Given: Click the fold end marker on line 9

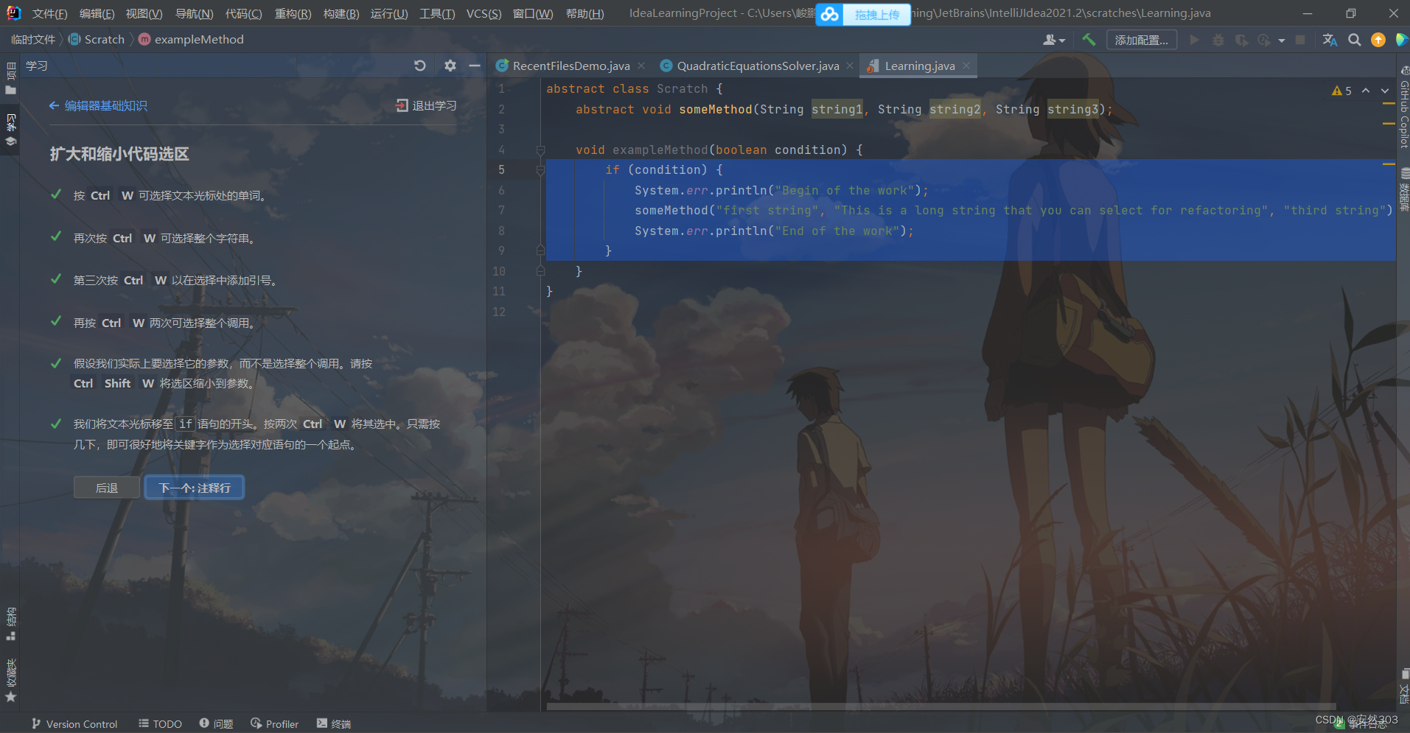Looking at the screenshot, I should (540, 250).
